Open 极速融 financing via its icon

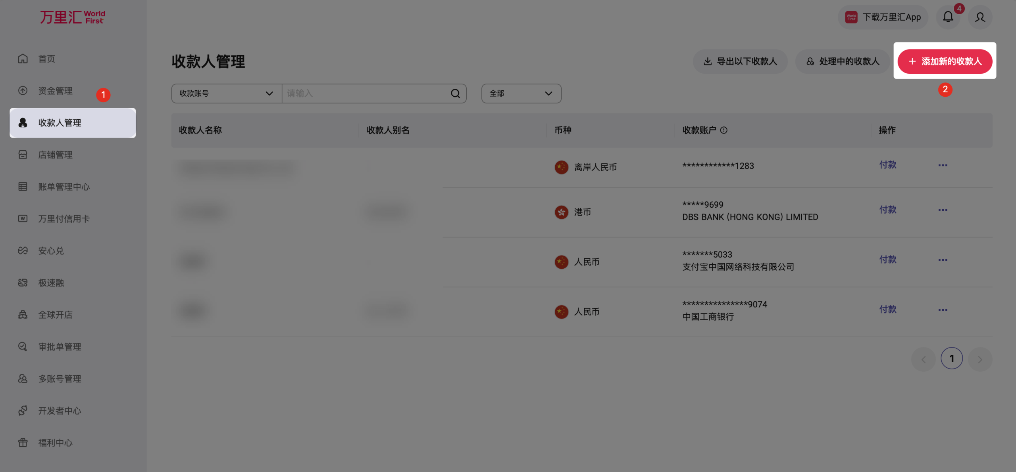(x=23, y=283)
